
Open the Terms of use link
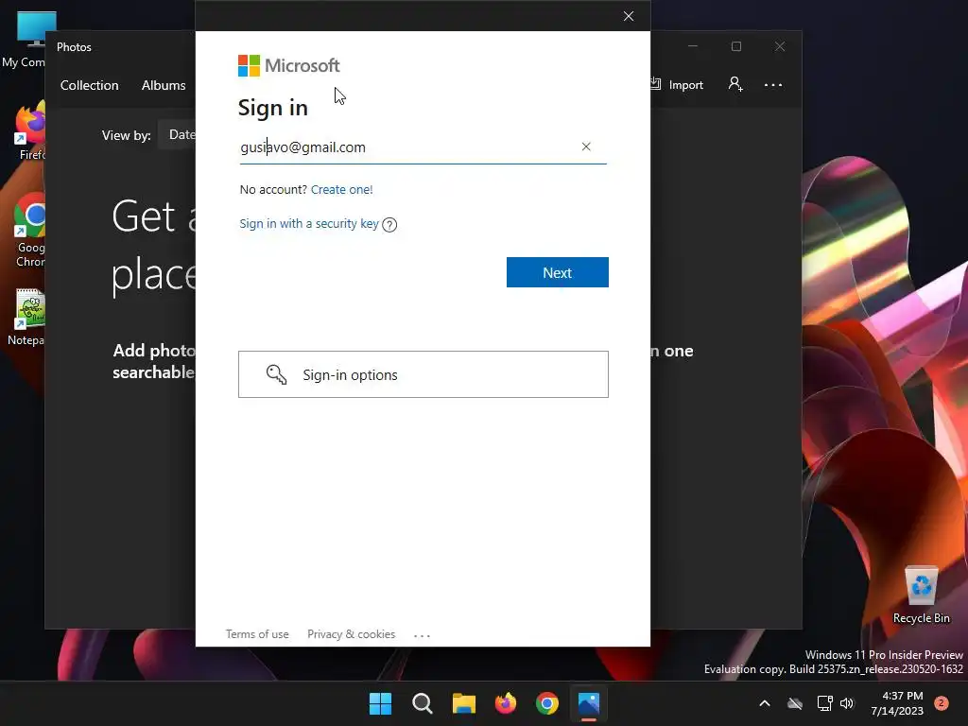tap(257, 634)
